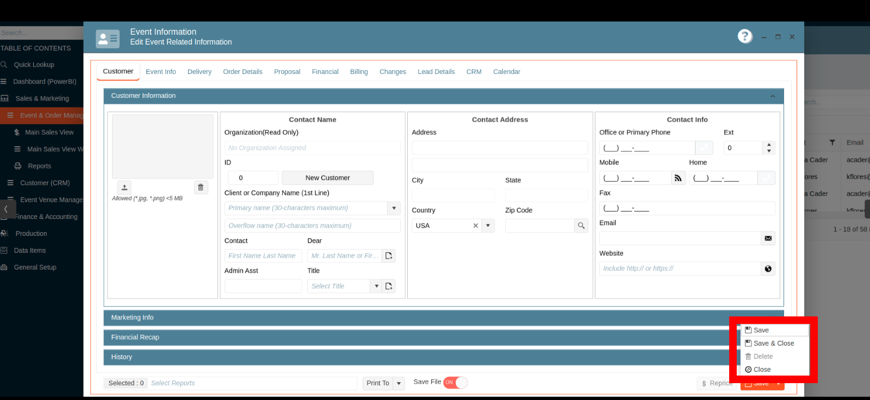Click the globe icon in Website field
This screenshot has height=400, width=870.
[768, 268]
